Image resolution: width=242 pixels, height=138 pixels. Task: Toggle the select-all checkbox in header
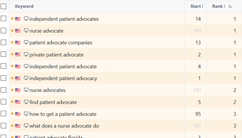(3, 6)
